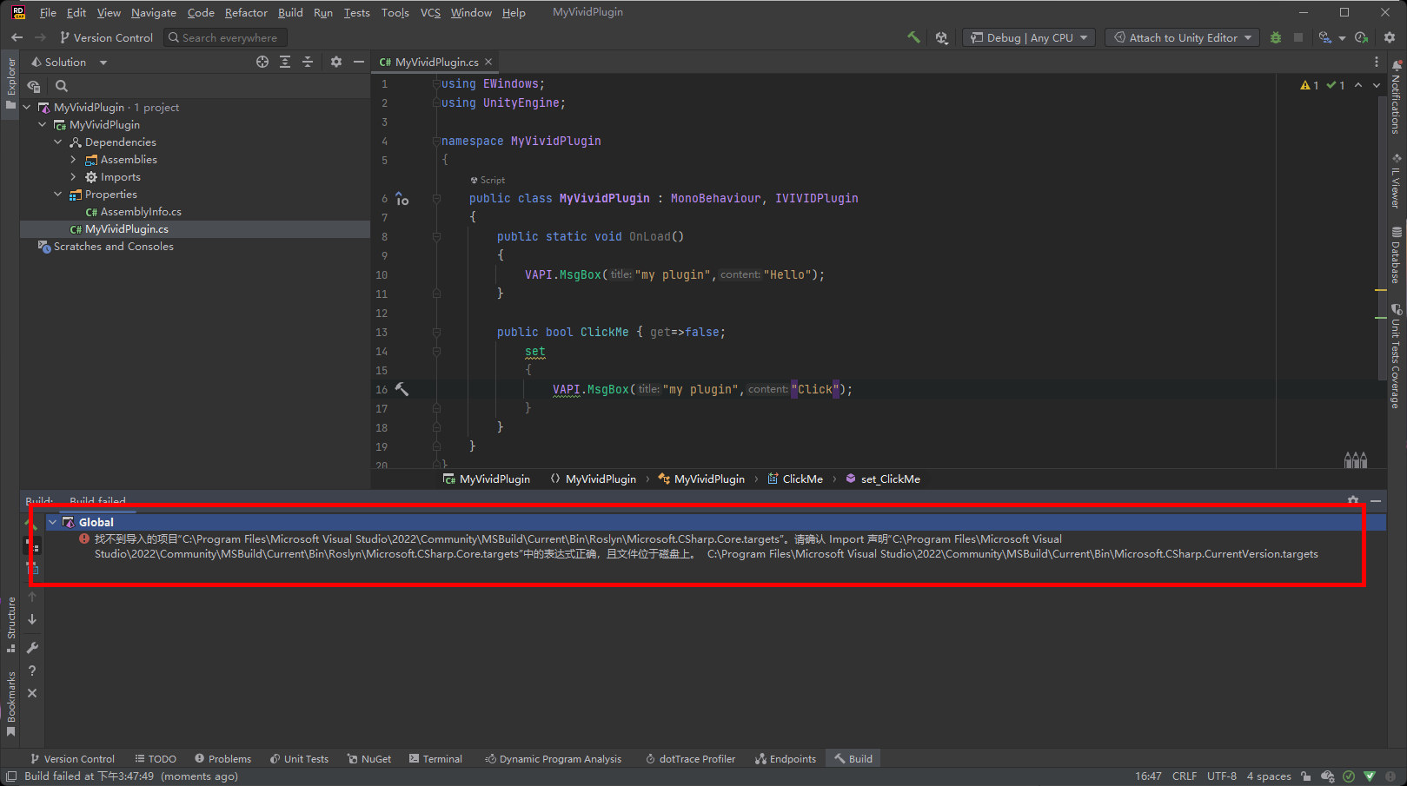Jump to next highlighted issue arrow
Image resolution: width=1407 pixels, height=786 pixels.
click(x=1377, y=85)
